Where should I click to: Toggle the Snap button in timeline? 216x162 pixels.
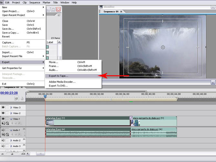click(16, 98)
